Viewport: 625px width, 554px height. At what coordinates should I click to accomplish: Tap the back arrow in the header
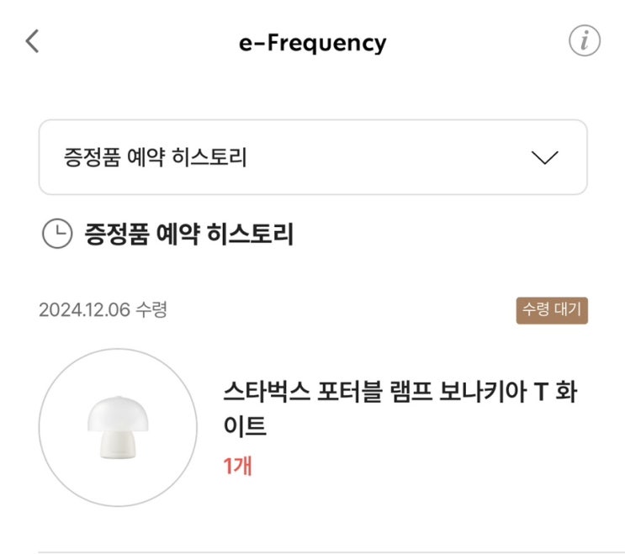pos(33,41)
